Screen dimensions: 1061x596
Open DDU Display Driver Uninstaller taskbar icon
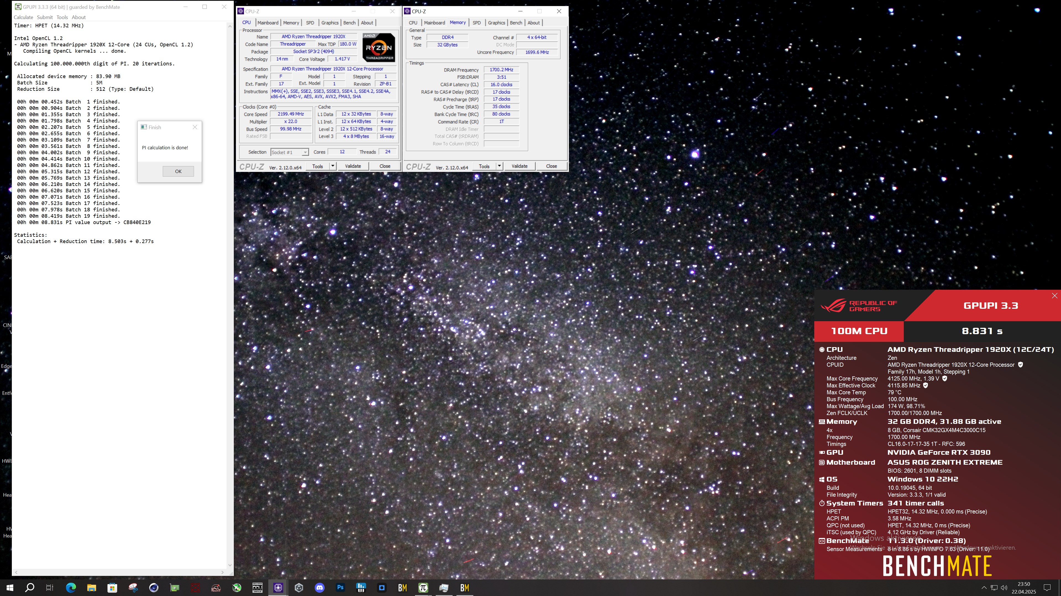258,588
